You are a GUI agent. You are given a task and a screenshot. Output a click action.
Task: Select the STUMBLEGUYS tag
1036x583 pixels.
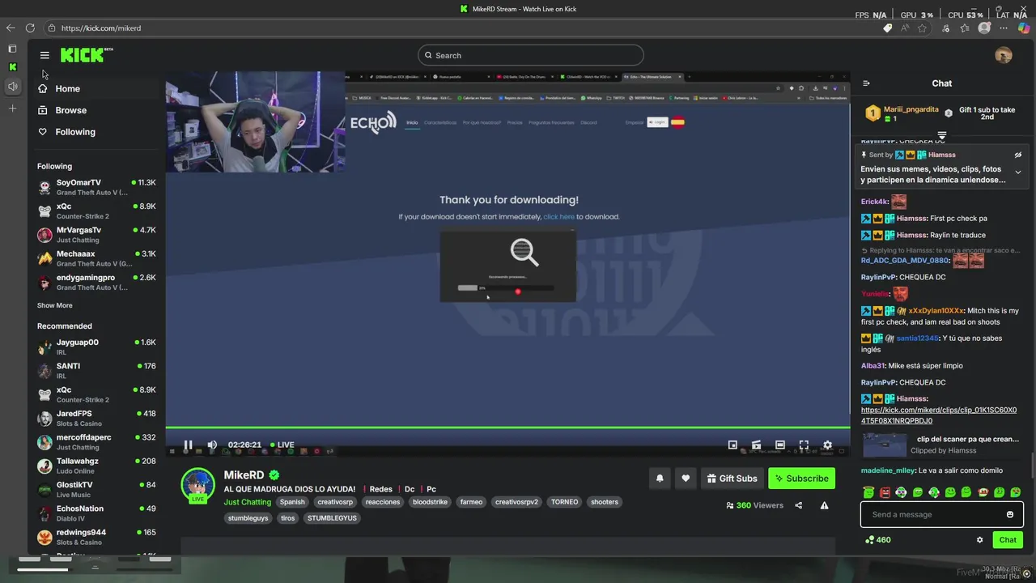pyautogui.click(x=332, y=518)
